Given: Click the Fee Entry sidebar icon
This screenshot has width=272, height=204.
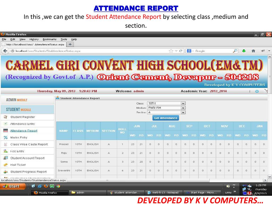Looking at the screenshot, I should pyautogui.click(x=6, y=151).
